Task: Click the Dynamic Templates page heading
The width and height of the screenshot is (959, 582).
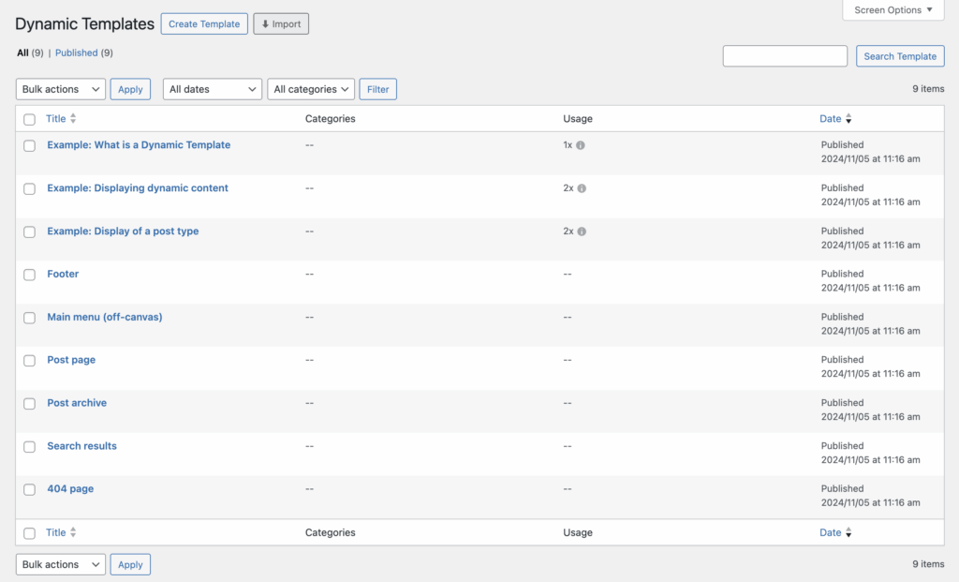Action: 84,23
